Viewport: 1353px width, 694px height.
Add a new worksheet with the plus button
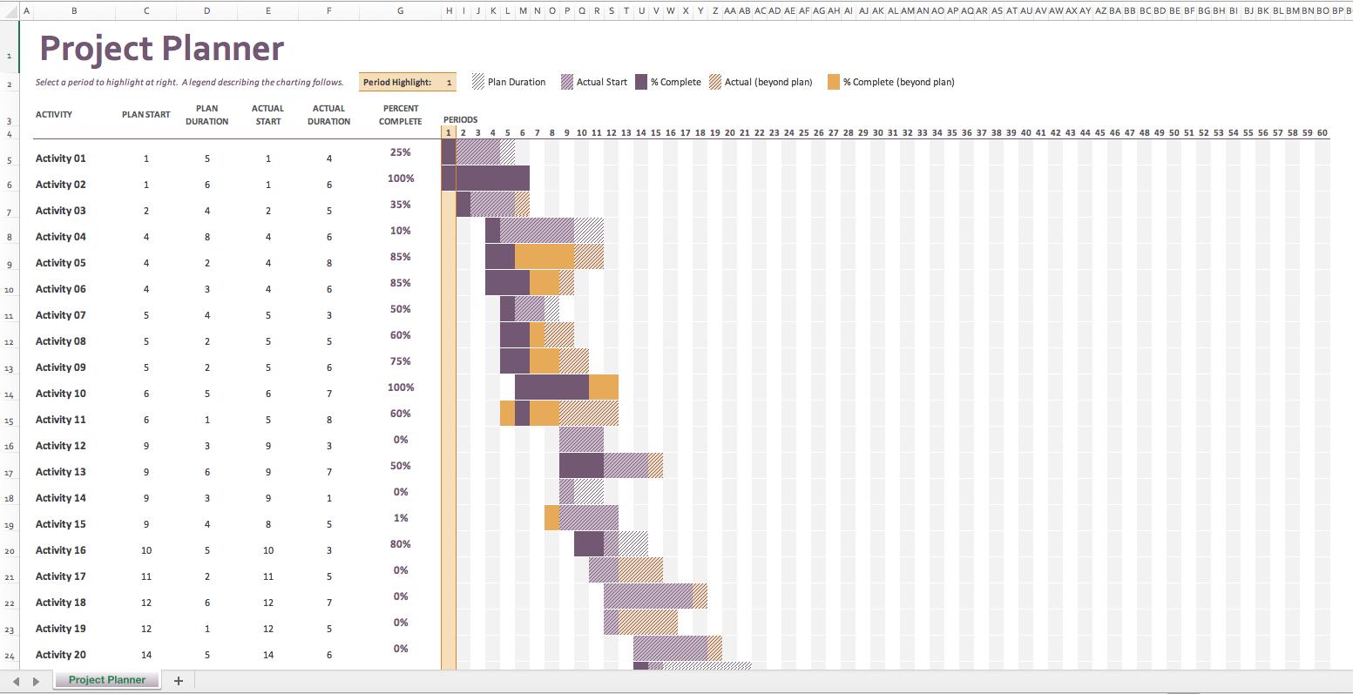tap(178, 680)
